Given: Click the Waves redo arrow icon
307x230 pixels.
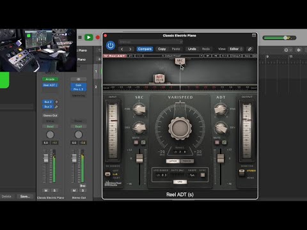Looking at the screenshot, I should click(139, 56).
